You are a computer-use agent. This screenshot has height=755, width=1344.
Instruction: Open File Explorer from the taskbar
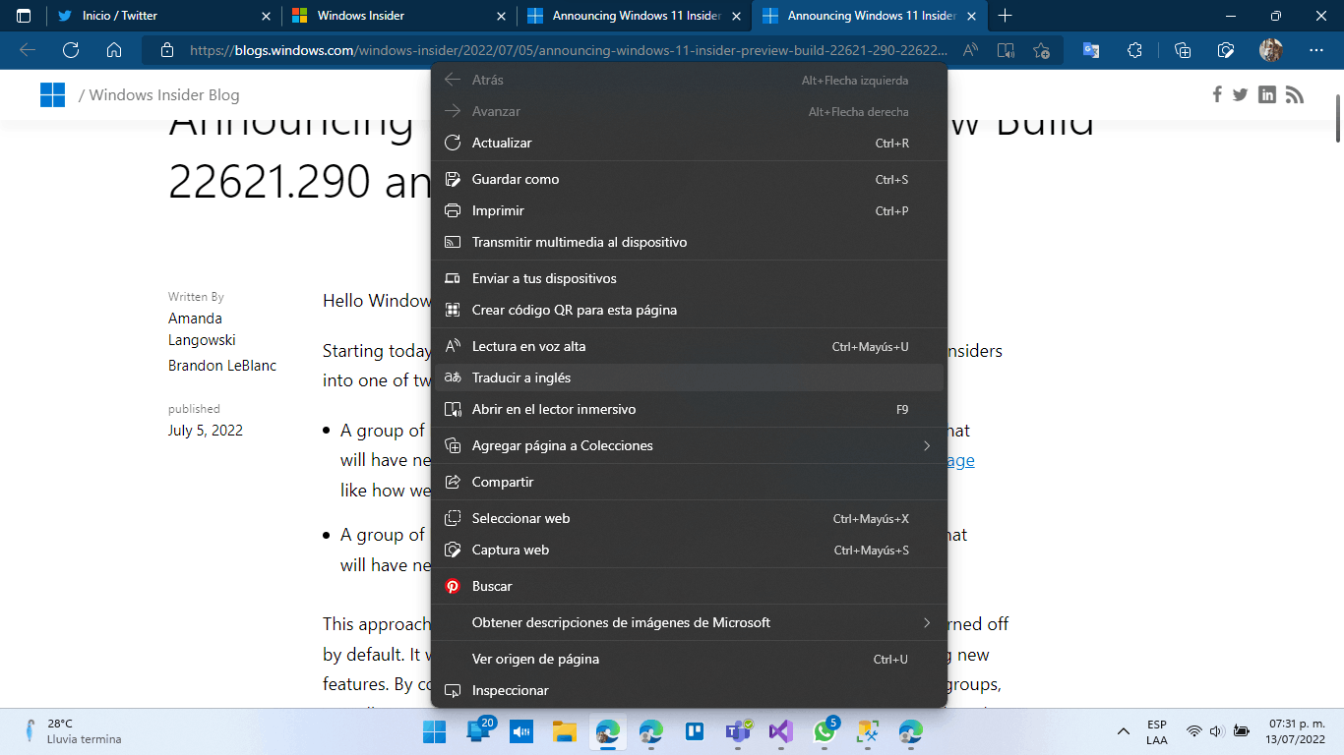pyautogui.click(x=564, y=731)
